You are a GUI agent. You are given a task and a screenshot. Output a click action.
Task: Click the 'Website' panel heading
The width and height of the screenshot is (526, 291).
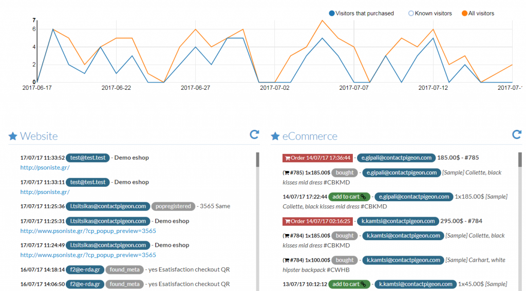click(x=39, y=136)
